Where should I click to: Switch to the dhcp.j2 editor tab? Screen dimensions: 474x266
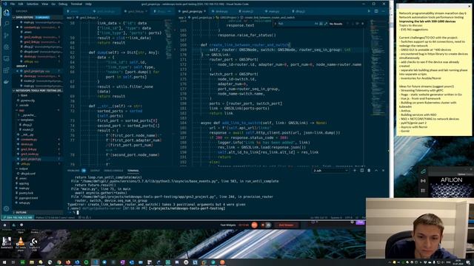(299, 11)
